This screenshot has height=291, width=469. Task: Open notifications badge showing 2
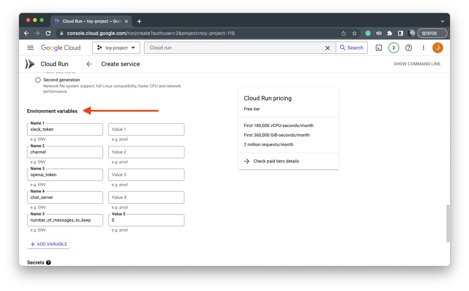pos(393,48)
